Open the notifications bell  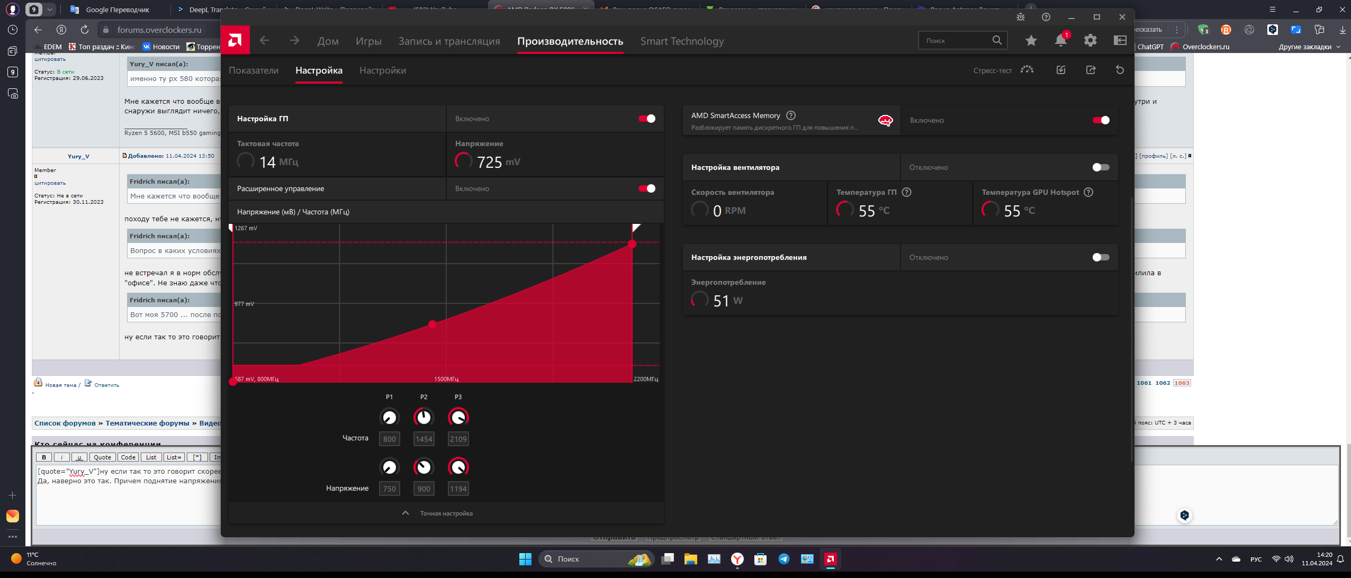click(x=1060, y=40)
